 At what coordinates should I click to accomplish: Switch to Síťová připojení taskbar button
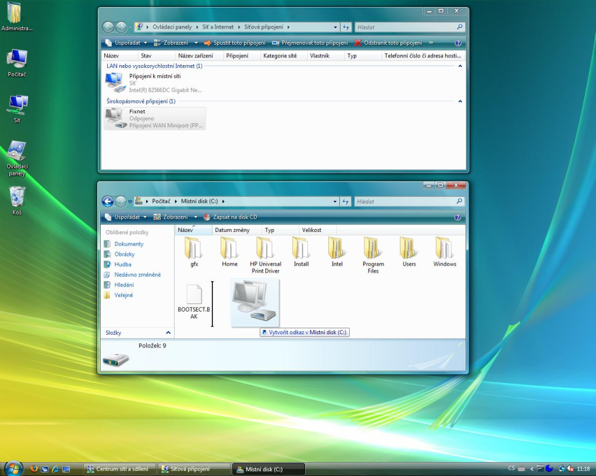pyautogui.click(x=194, y=469)
